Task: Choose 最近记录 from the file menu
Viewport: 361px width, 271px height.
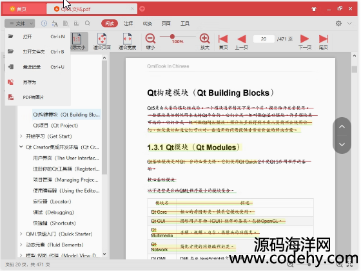Action: pos(37,67)
